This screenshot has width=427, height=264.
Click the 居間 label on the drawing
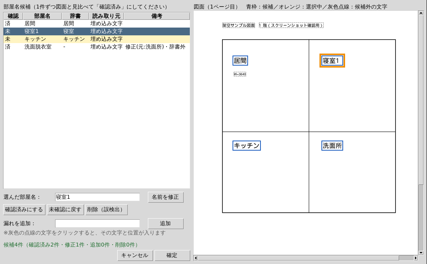coord(240,61)
